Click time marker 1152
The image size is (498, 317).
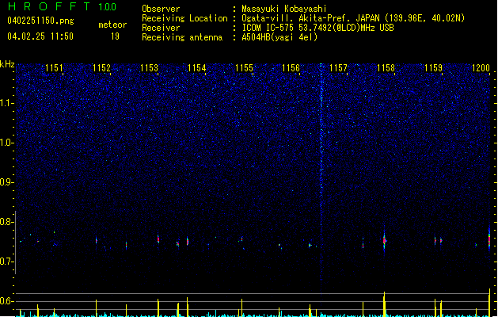click(x=101, y=67)
